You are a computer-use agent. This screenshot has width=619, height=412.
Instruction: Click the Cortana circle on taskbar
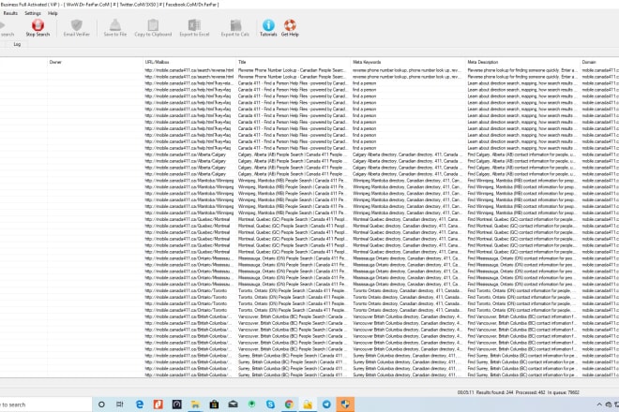tap(101, 405)
